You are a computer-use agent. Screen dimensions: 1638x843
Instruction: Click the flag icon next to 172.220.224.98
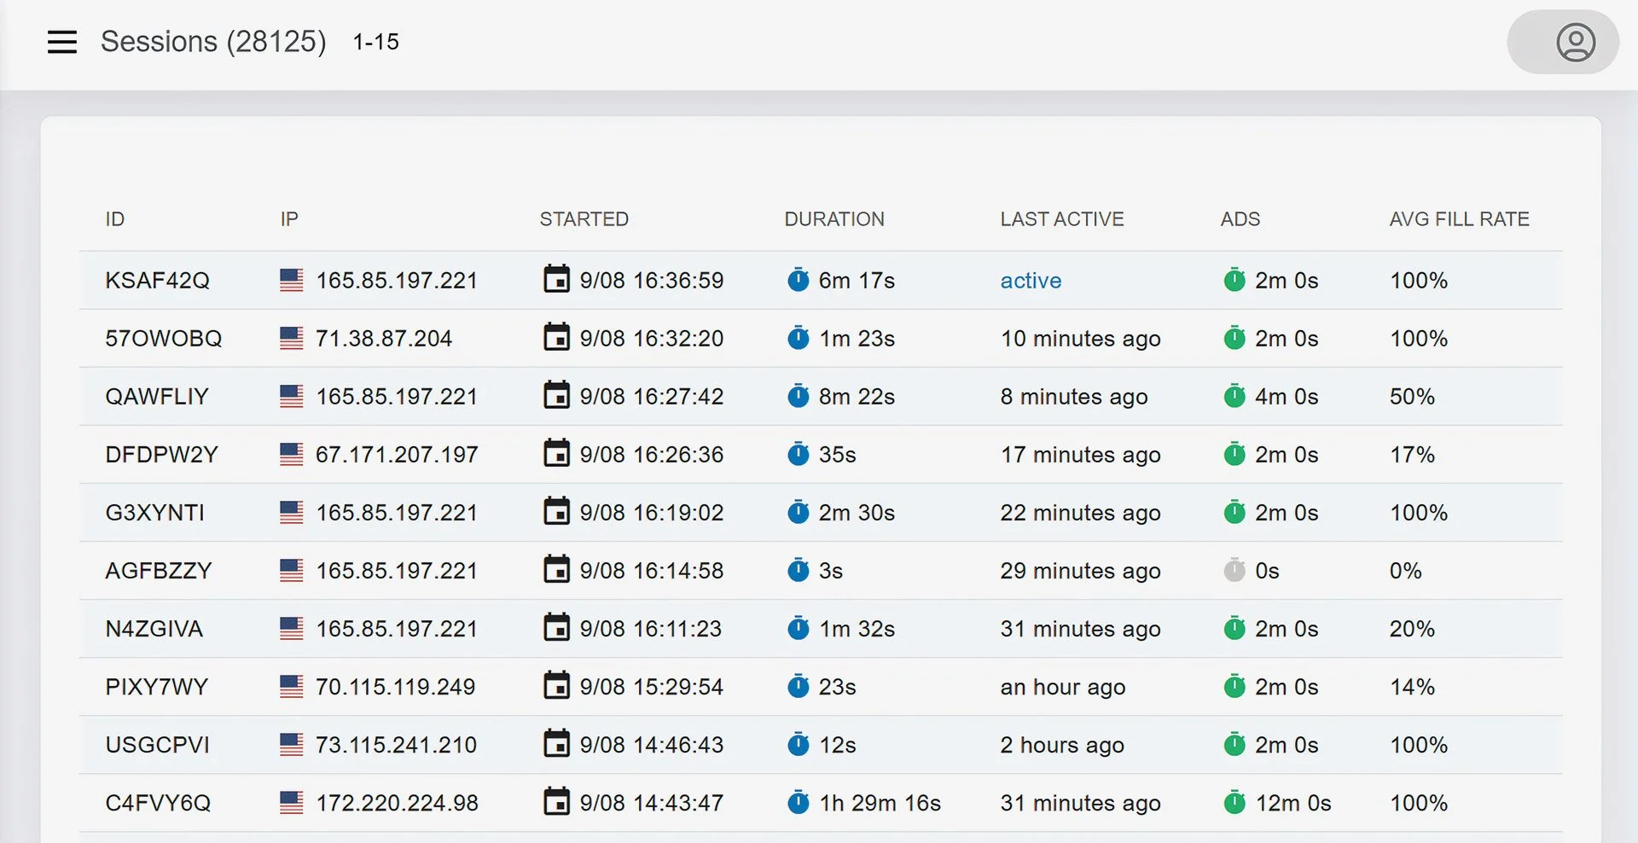coord(291,802)
